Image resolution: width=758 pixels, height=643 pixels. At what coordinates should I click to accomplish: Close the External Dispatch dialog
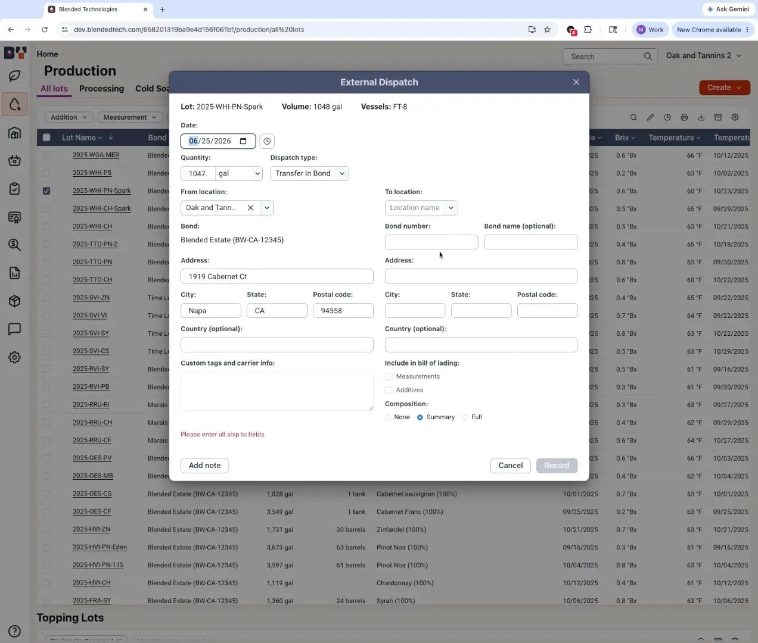[x=576, y=82]
